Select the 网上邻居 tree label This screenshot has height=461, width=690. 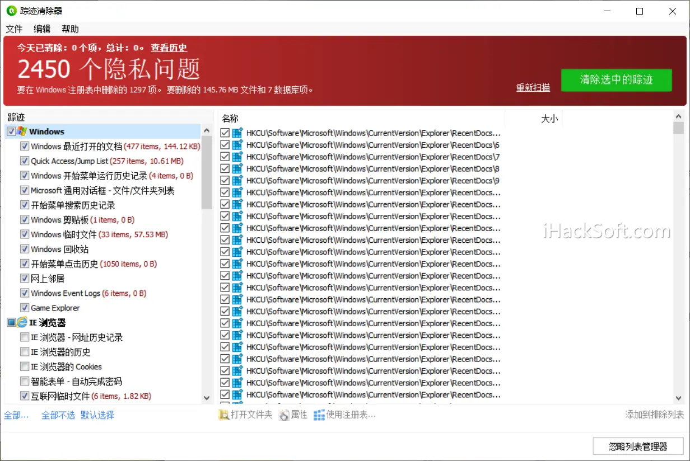(48, 279)
